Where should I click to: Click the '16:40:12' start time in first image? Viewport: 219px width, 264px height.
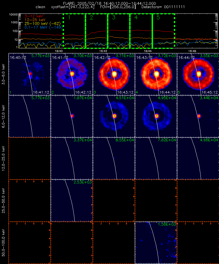pos(18,58)
